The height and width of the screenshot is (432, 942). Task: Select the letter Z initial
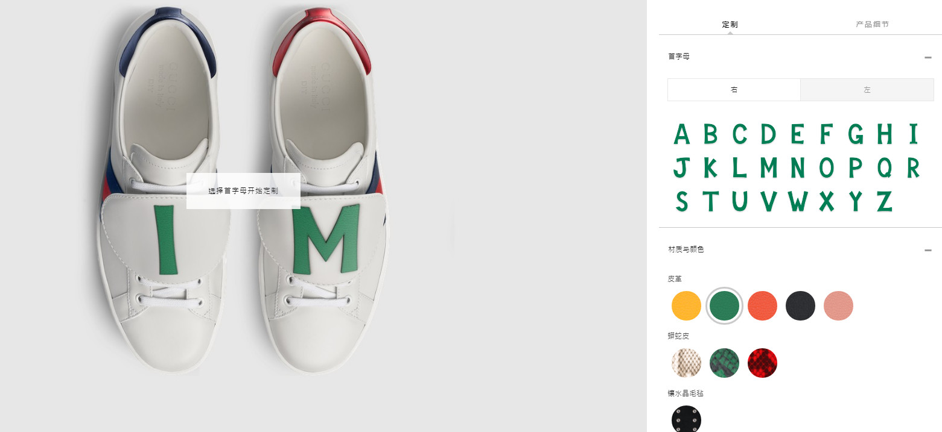pyautogui.click(x=884, y=201)
